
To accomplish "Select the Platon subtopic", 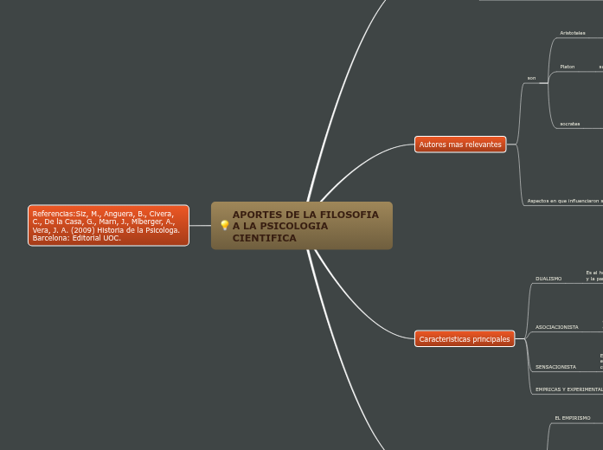I will [567, 67].
